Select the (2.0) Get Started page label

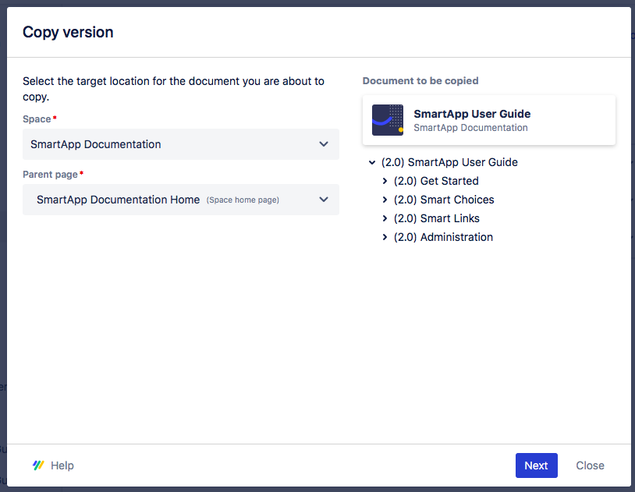(436, 181)
